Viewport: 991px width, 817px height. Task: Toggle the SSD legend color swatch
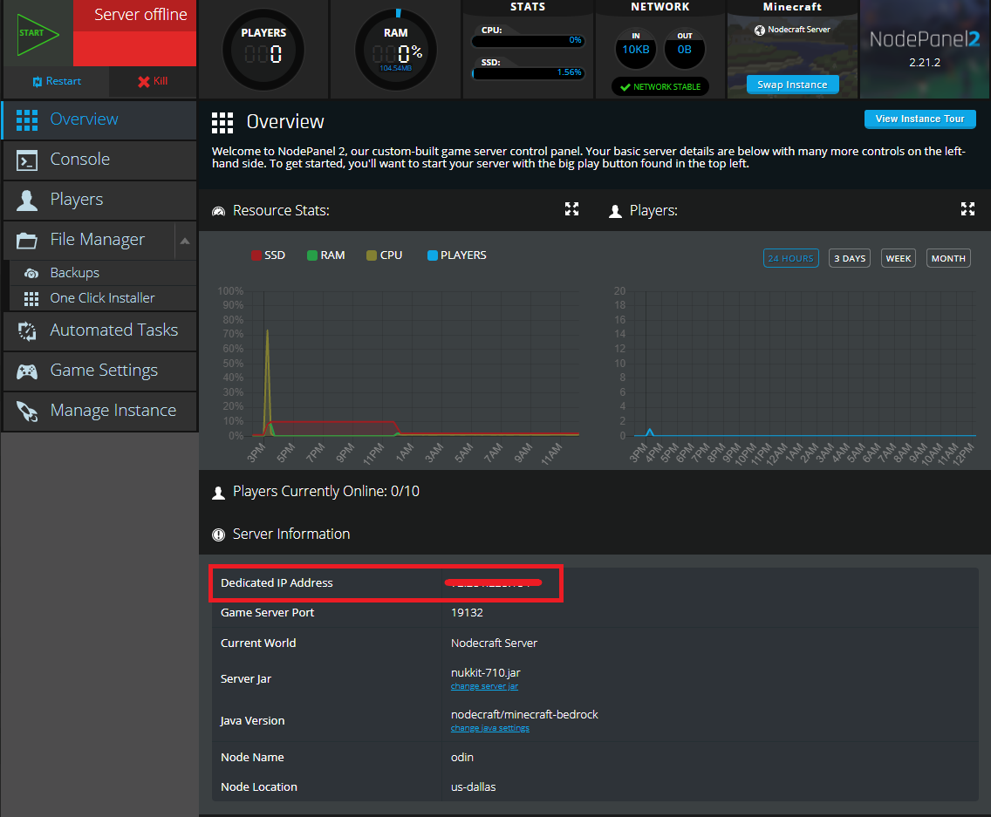(x=256, y=255)
